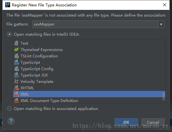Dismiss the dialog with Cancel
The image size is (172, 132).
(153, 122)
